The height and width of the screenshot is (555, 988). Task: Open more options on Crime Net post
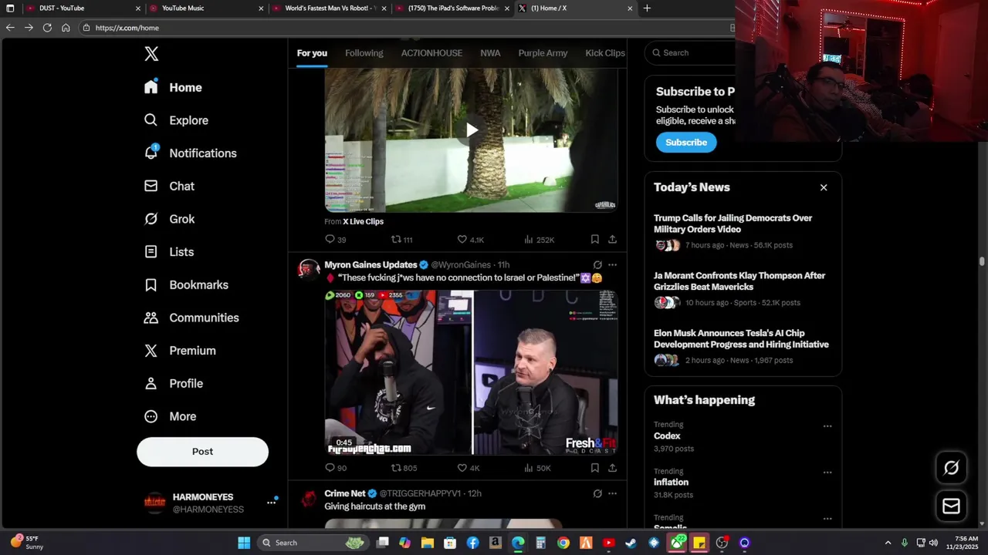pyautogui.click(x=612, y=493)
